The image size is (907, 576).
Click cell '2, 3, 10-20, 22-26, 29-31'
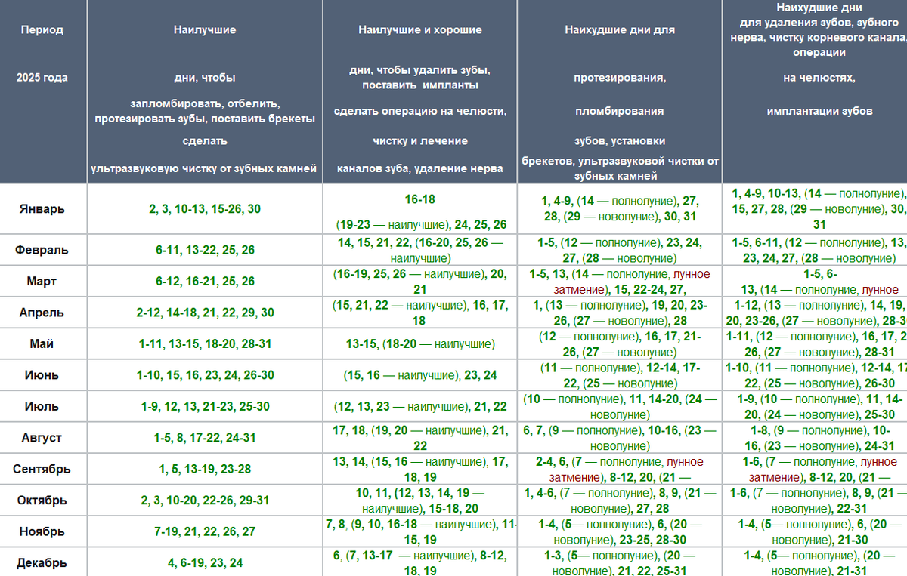[204, 501]
